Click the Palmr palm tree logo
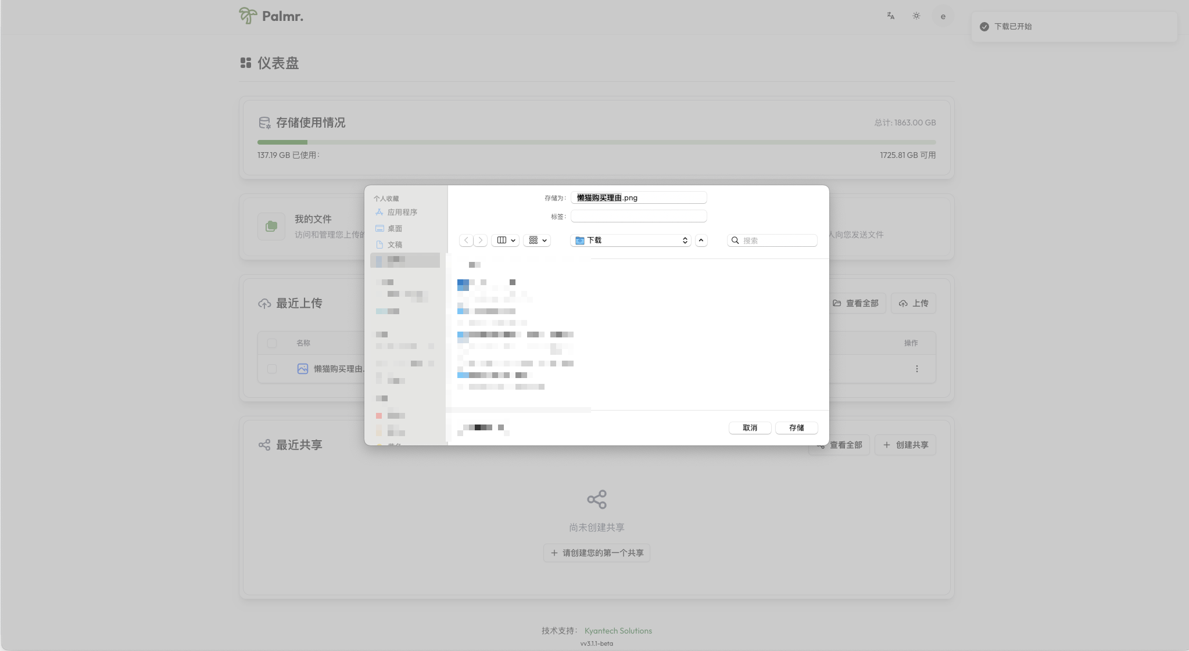 point(248,16)
